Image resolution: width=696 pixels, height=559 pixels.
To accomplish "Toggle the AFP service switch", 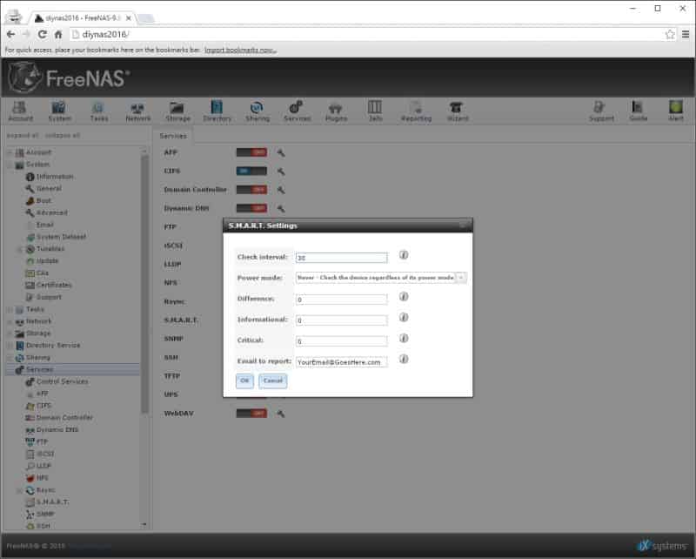I will click(251, 152).
